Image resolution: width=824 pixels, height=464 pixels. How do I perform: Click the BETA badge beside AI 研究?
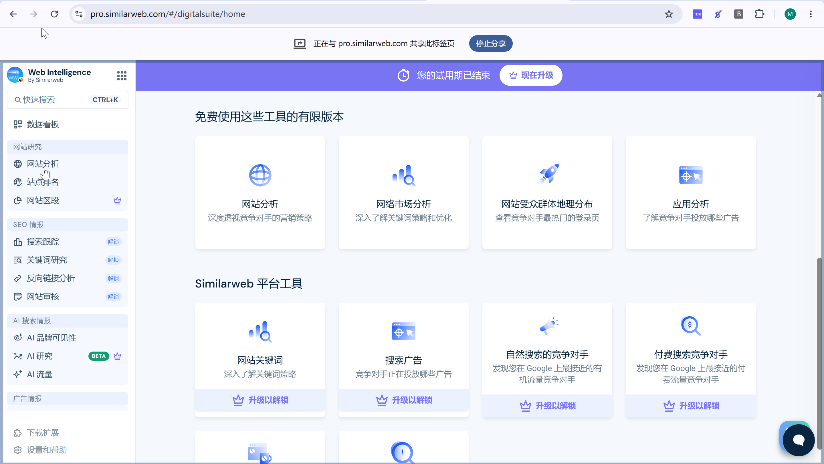98,356
